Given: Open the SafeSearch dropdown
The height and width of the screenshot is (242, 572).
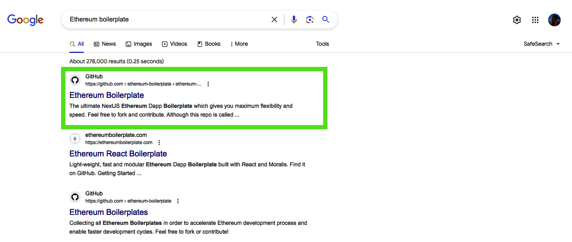Looking at the screenshot, I should tap(542, 44).
